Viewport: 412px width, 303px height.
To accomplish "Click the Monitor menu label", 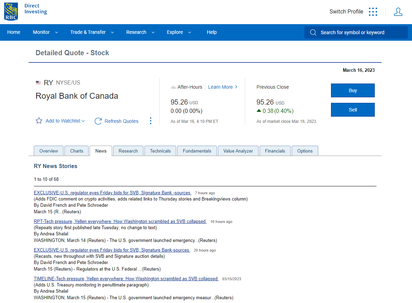I will tap(41, 32).
